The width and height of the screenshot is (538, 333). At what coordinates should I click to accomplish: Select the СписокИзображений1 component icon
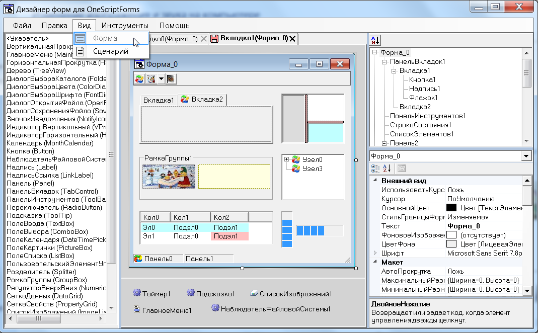pyautogui.click(x=255, y=293)
